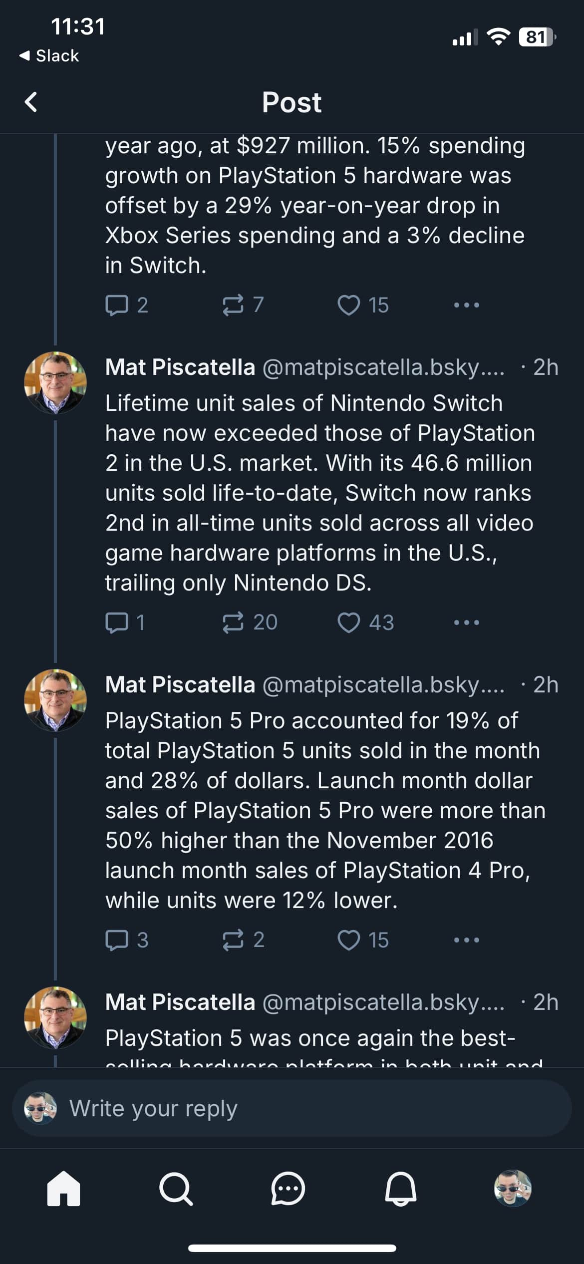The image size is (584, 1264).
Task: Tap the Write your reply field
Action: click(292, 1108)
